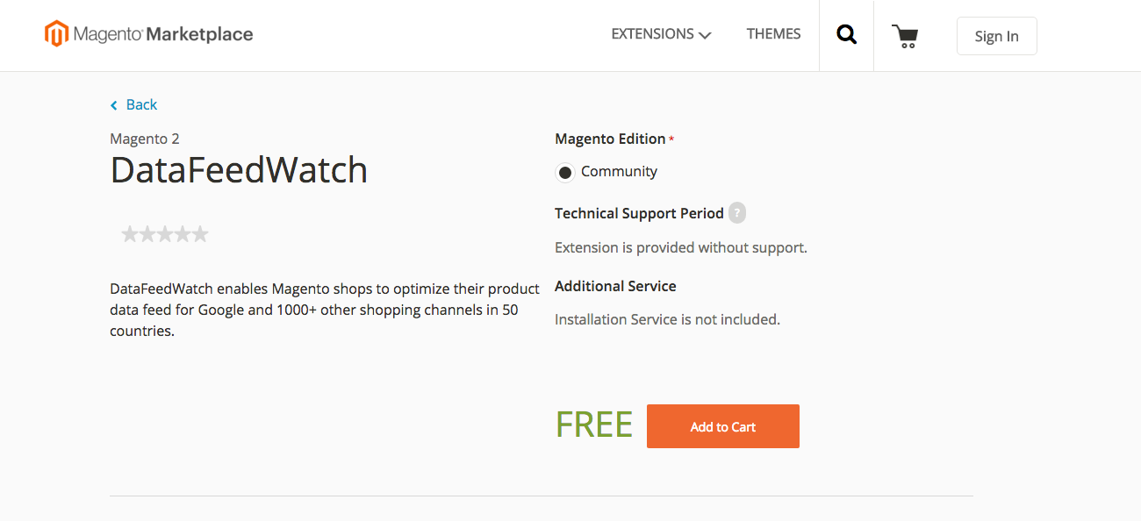Open search with the magnifying glass icon
This screenshot has width=1141, height=521.
coord(846,35)
